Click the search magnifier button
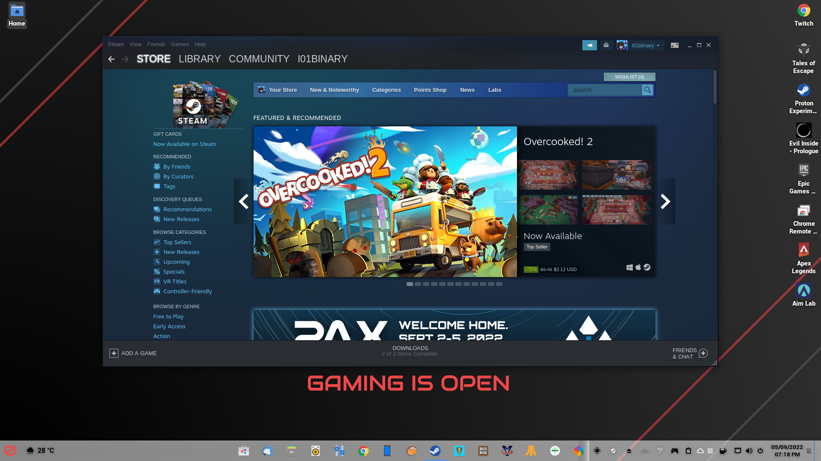821x461 pixels. tap(647, 90)
